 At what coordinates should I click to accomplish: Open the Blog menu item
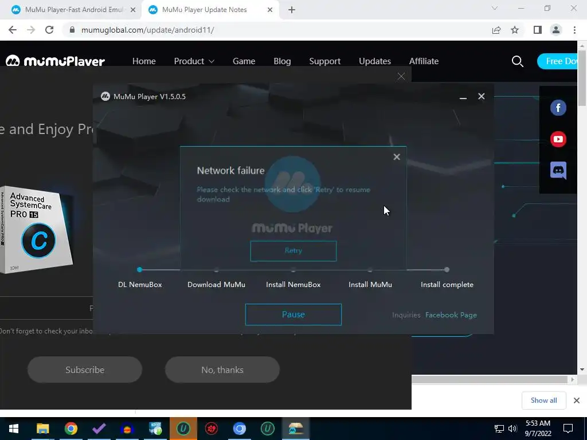tap(282, 61)
